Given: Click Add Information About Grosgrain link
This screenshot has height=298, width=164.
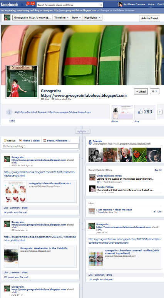Looking at the screenshot, I should tap(53, 112).
